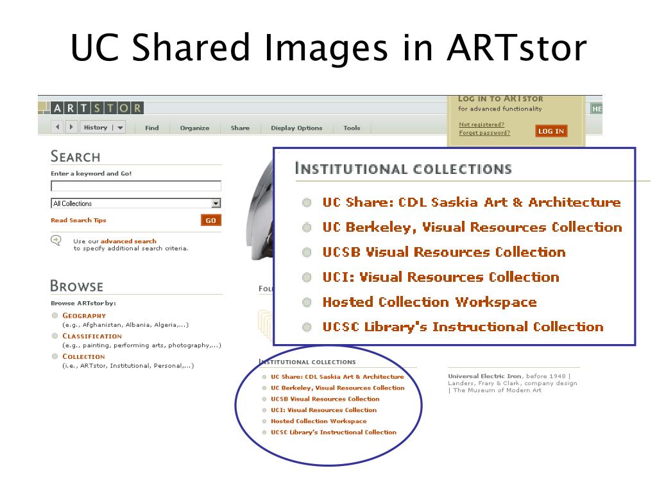Open the Share menu

240,128
